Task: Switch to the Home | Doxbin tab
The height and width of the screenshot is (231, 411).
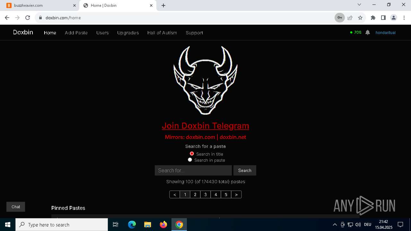Action: click(118, 5)
